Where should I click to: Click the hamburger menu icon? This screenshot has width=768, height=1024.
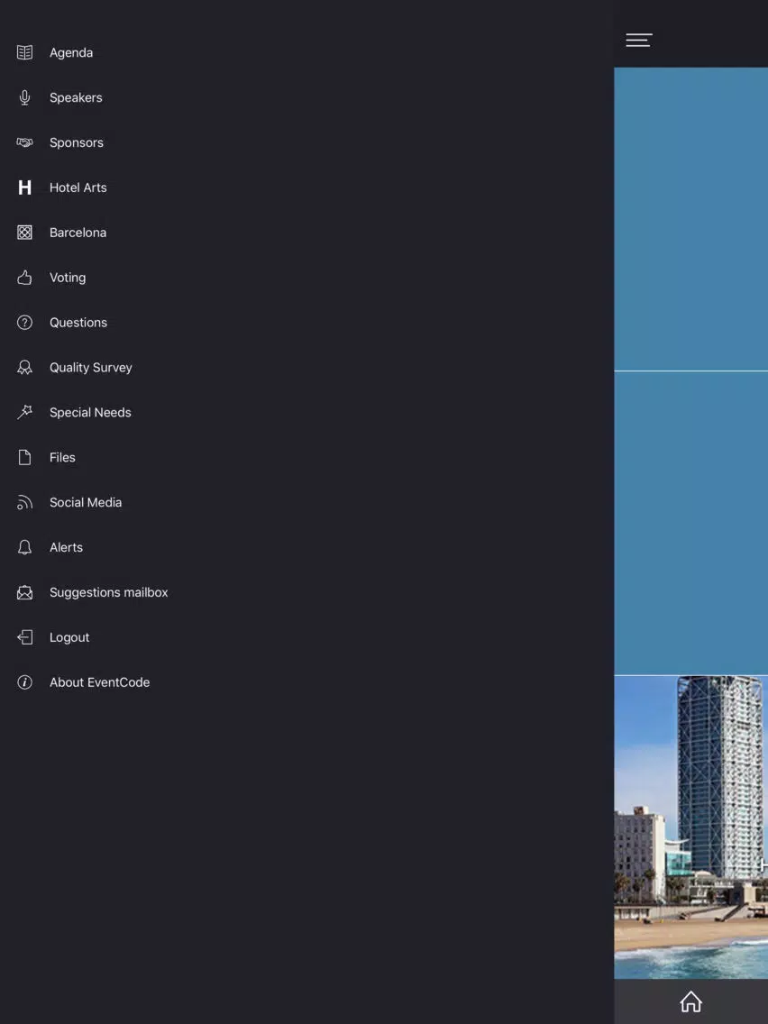[x=638, y=40]
